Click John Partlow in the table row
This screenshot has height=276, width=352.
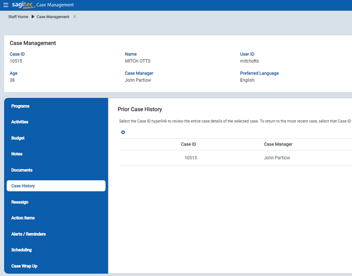[277, 158]
